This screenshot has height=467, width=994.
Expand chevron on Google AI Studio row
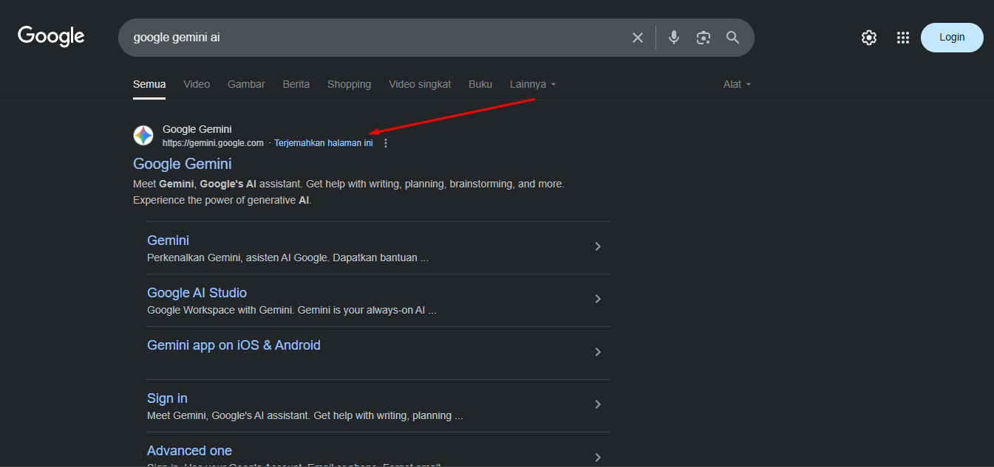click(x=598, y=299)
